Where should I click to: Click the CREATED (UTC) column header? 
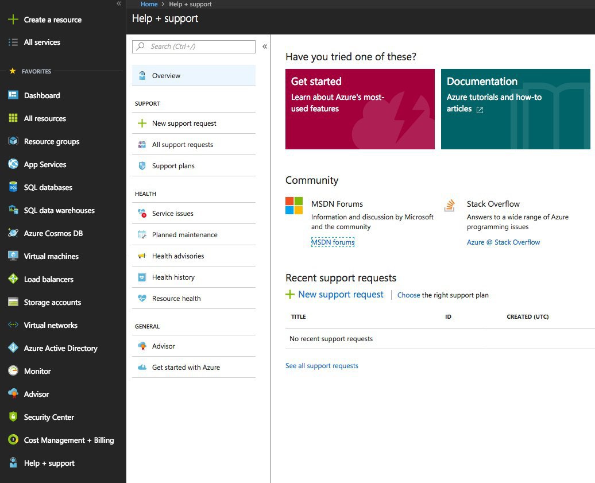527,316
